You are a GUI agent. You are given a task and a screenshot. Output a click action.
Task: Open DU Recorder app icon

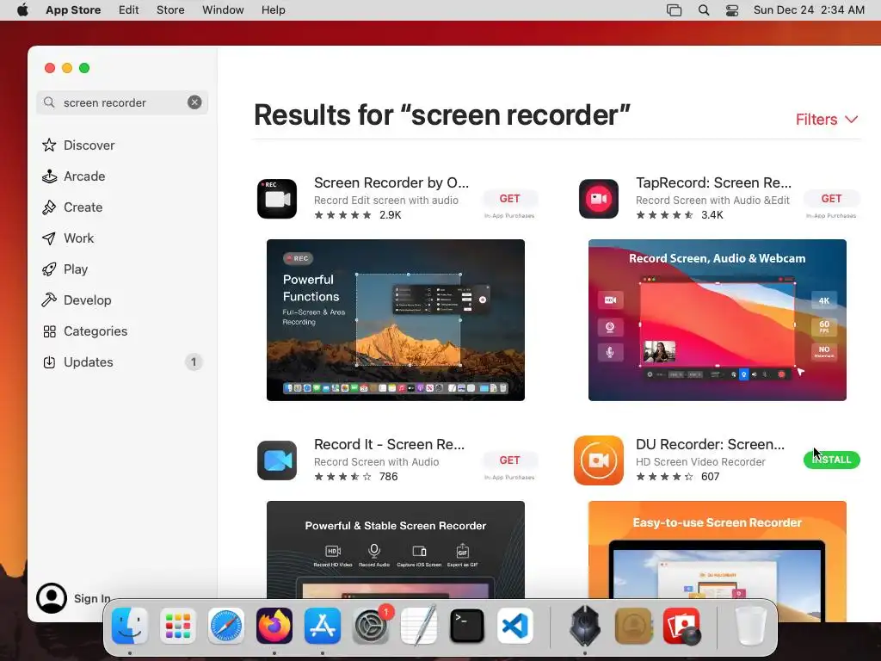coord(599,460)
